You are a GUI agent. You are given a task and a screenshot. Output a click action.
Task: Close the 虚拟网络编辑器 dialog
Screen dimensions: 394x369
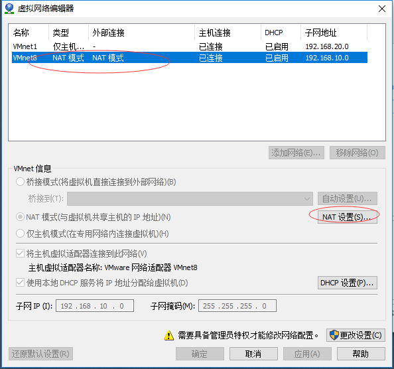[x=382, y=9]
